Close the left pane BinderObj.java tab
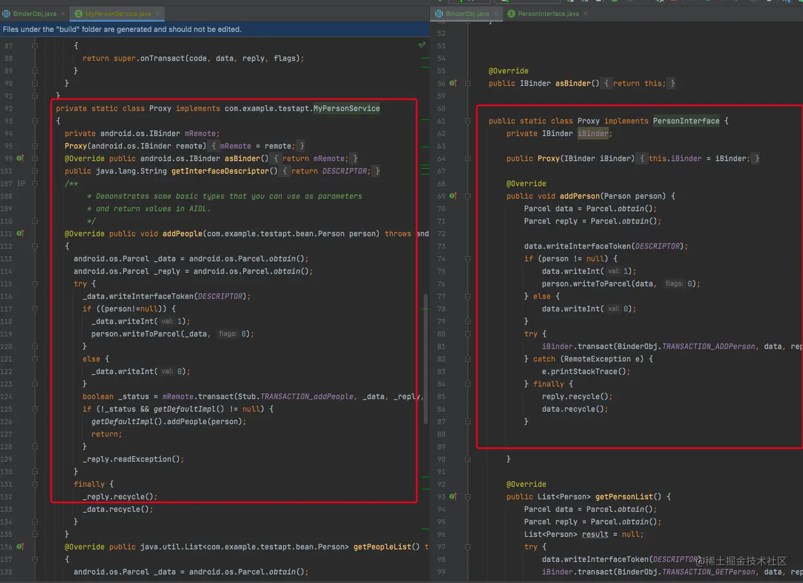 tap(63, 14)
